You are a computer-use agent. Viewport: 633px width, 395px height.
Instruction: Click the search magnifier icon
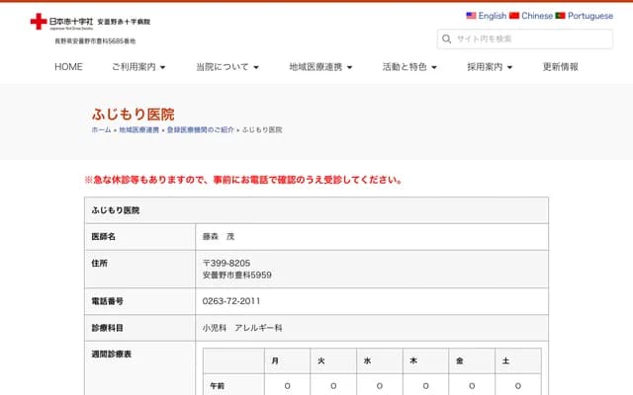click(447, 39)
